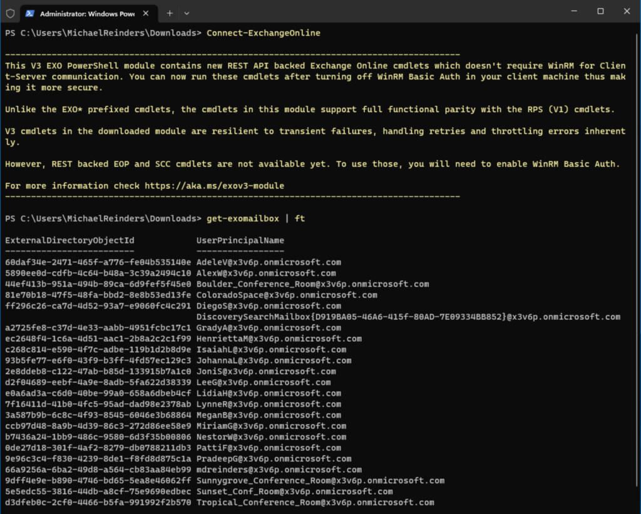Click object ID starting with 2e8ddeb8
Viewport: 641px width, 514px height.
click(98, 371)
